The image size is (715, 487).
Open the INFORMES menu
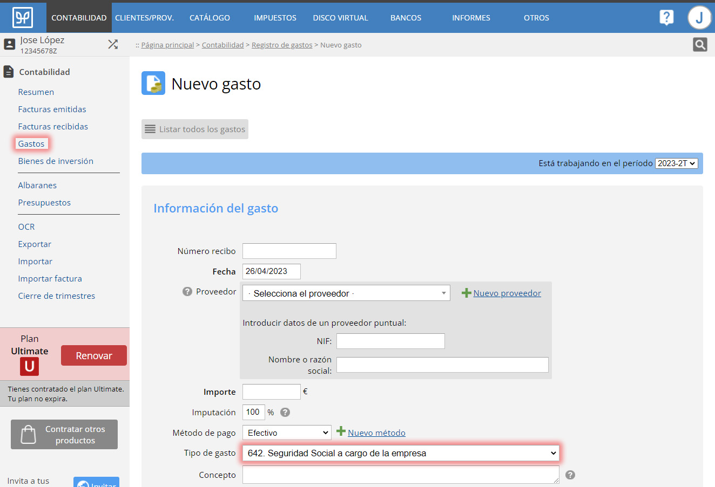(x=471, y=18)
